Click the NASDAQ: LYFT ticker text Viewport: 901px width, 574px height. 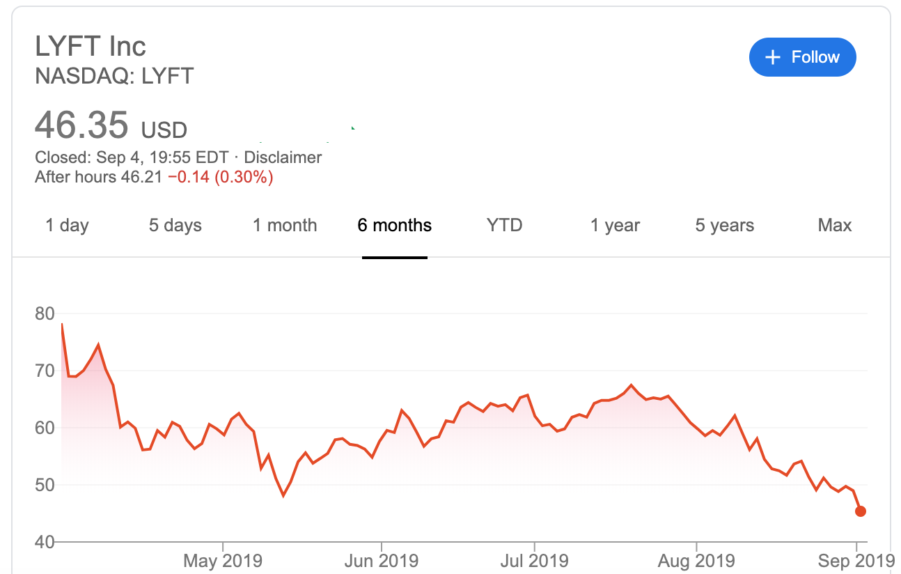[114, 76]
